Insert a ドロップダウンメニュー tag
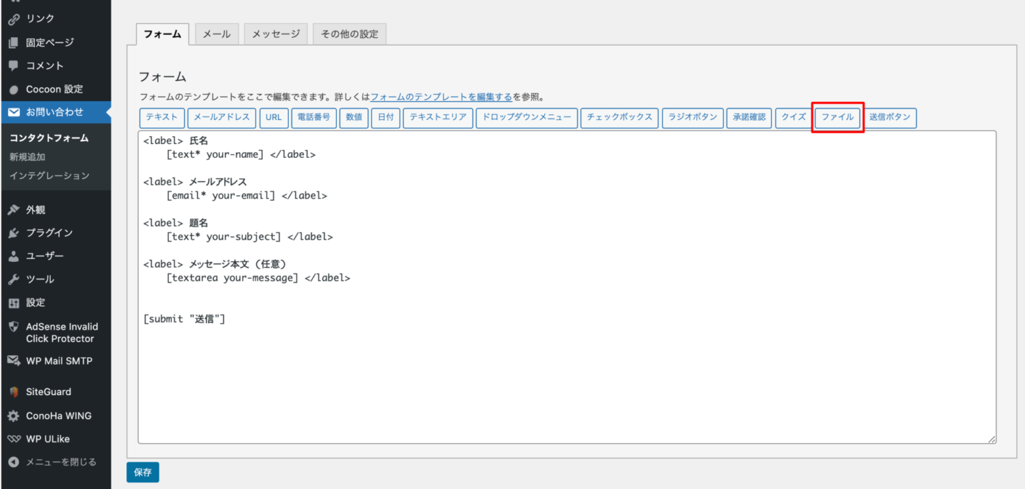1025x489 pixels. pos(527,117)
